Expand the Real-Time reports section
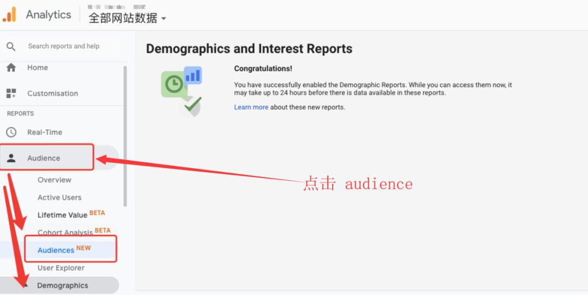The image size is (588, 295). (45, 132)
